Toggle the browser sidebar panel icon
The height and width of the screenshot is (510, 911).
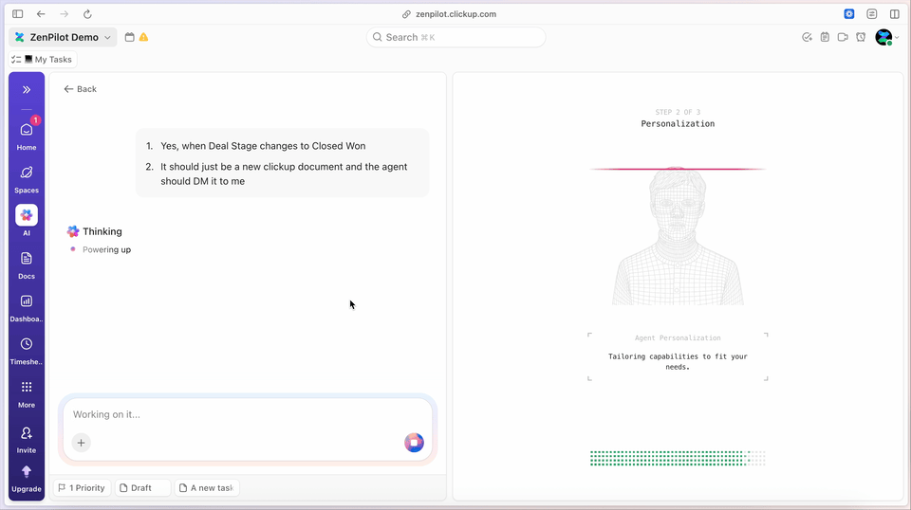pyautogui.click(x=17, y=14)
